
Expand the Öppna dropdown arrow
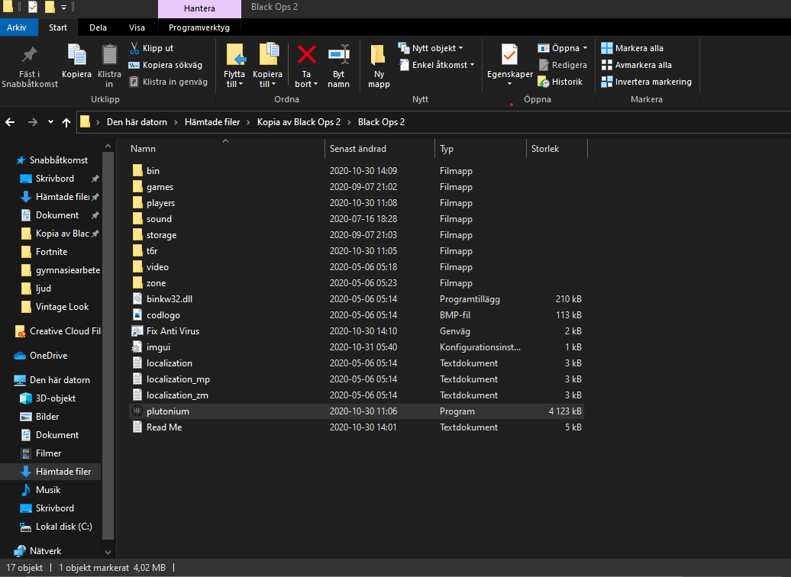tap(585, 48)
